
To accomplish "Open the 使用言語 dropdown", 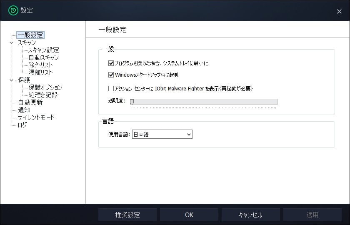I will click(162, 134).
